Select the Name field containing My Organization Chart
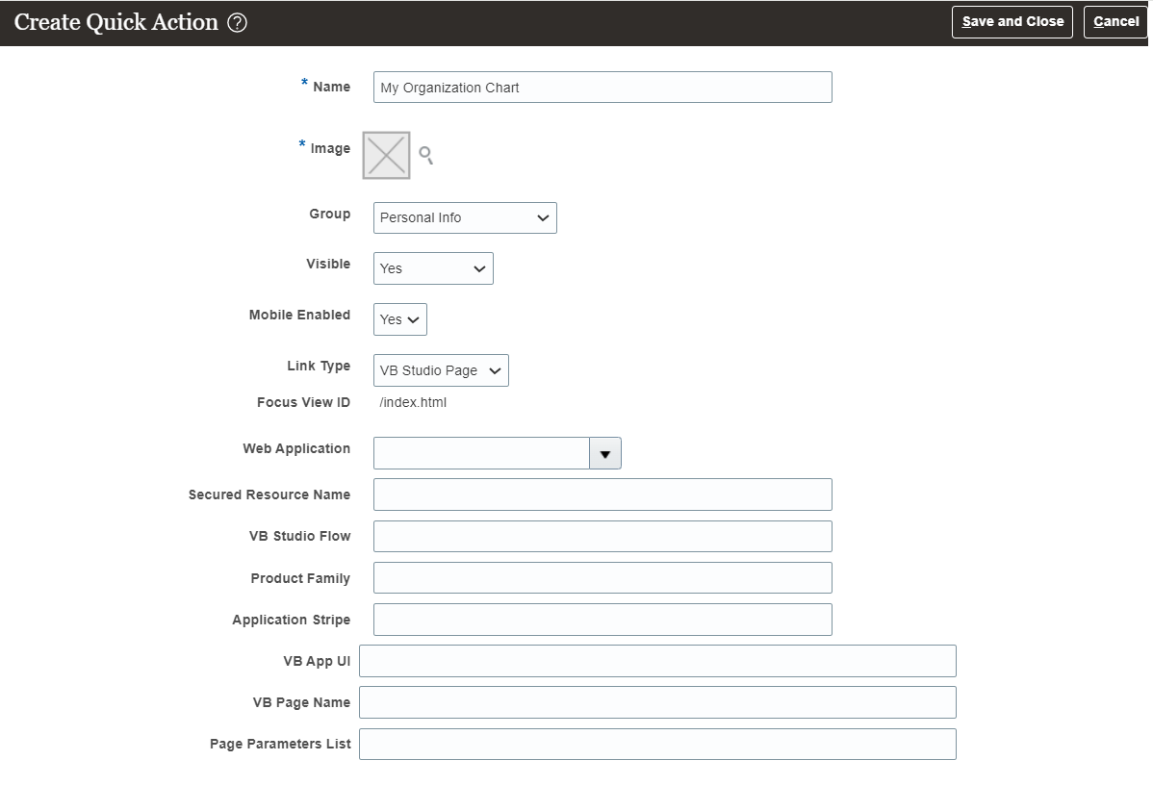This screenshot has height=786, width=1153. [602, 87]
